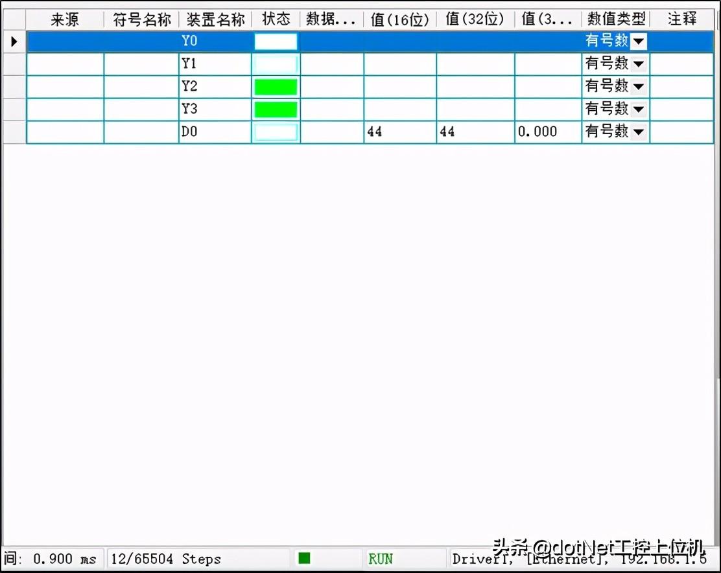Click the 装置名称 column header
Screen dimensions: 721x573
[215, 19]
